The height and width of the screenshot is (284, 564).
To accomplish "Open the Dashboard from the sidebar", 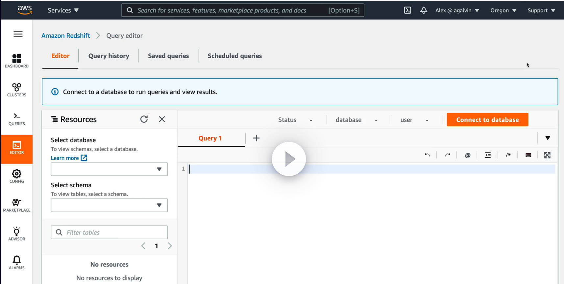I will [x=16, y=61].
